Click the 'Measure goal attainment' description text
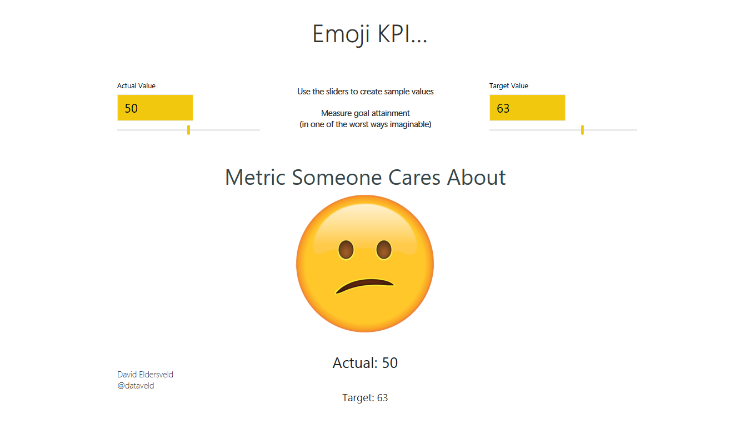This screenshot has height=429, width=740. (365, 113)
